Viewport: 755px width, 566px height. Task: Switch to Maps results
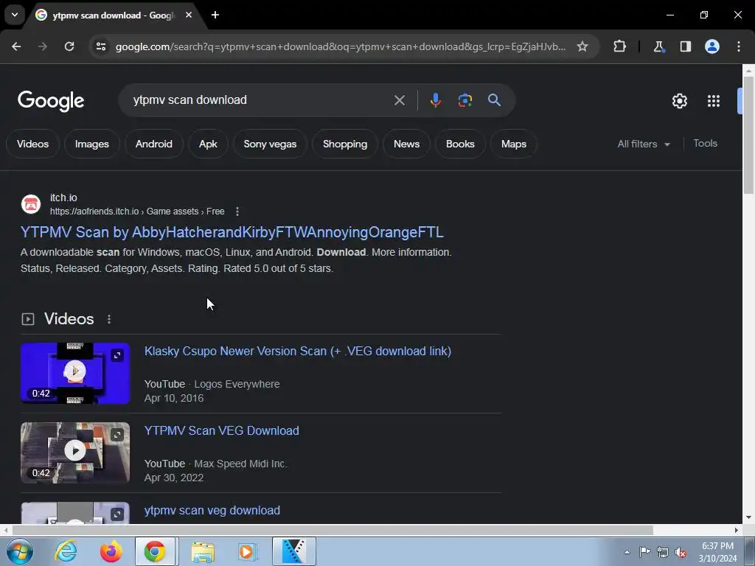[x=514, y=144]
